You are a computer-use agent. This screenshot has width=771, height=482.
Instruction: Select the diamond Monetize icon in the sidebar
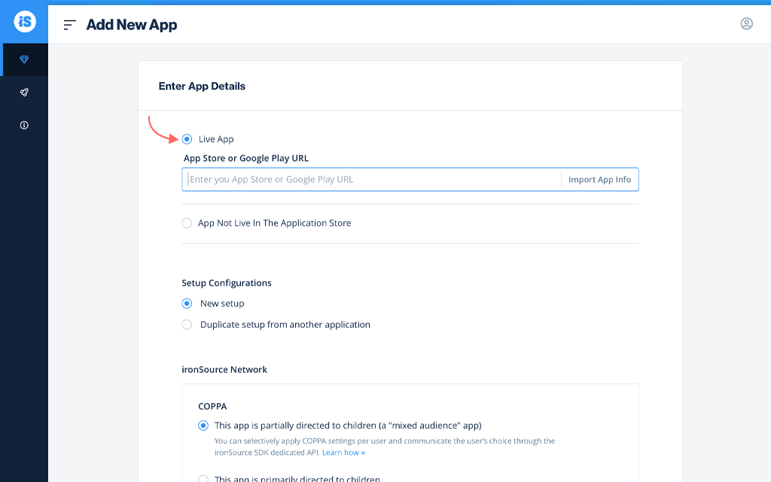[23, 59]
